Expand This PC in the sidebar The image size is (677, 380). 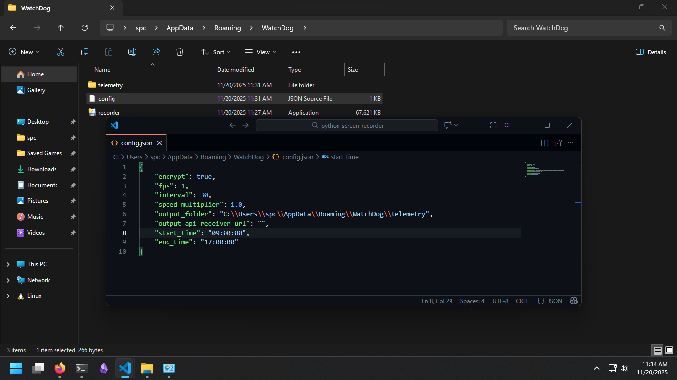click(x=9, y=264)
